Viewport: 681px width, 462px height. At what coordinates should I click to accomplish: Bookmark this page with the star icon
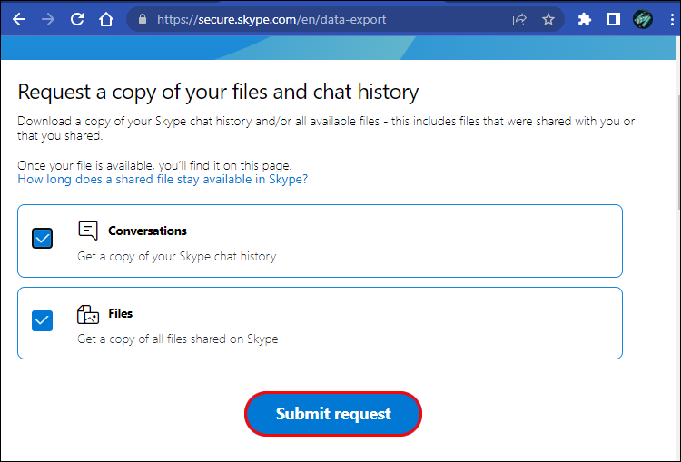click(548, 19)
